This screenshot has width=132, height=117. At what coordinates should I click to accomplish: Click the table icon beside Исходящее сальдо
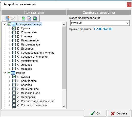pos(13,24)
